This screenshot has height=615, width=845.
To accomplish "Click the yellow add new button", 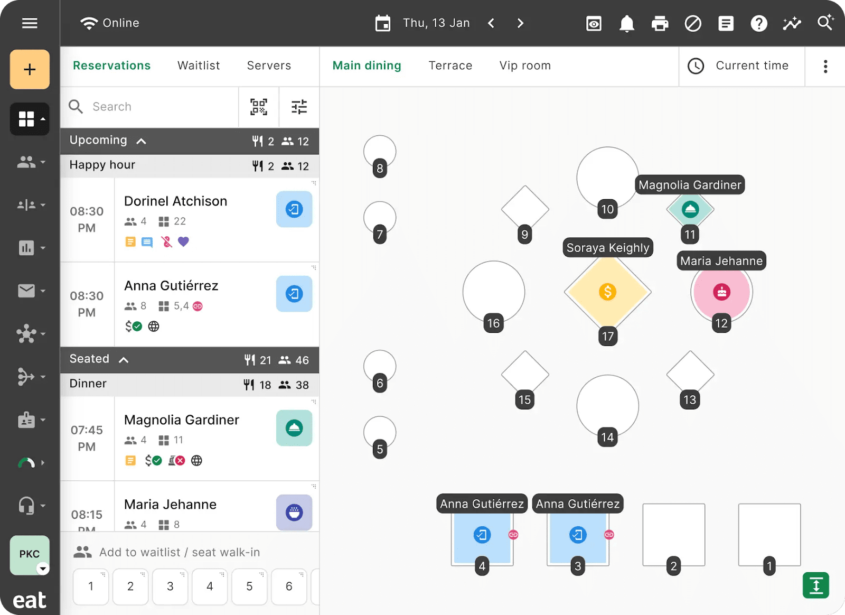I will pos(30,69).
